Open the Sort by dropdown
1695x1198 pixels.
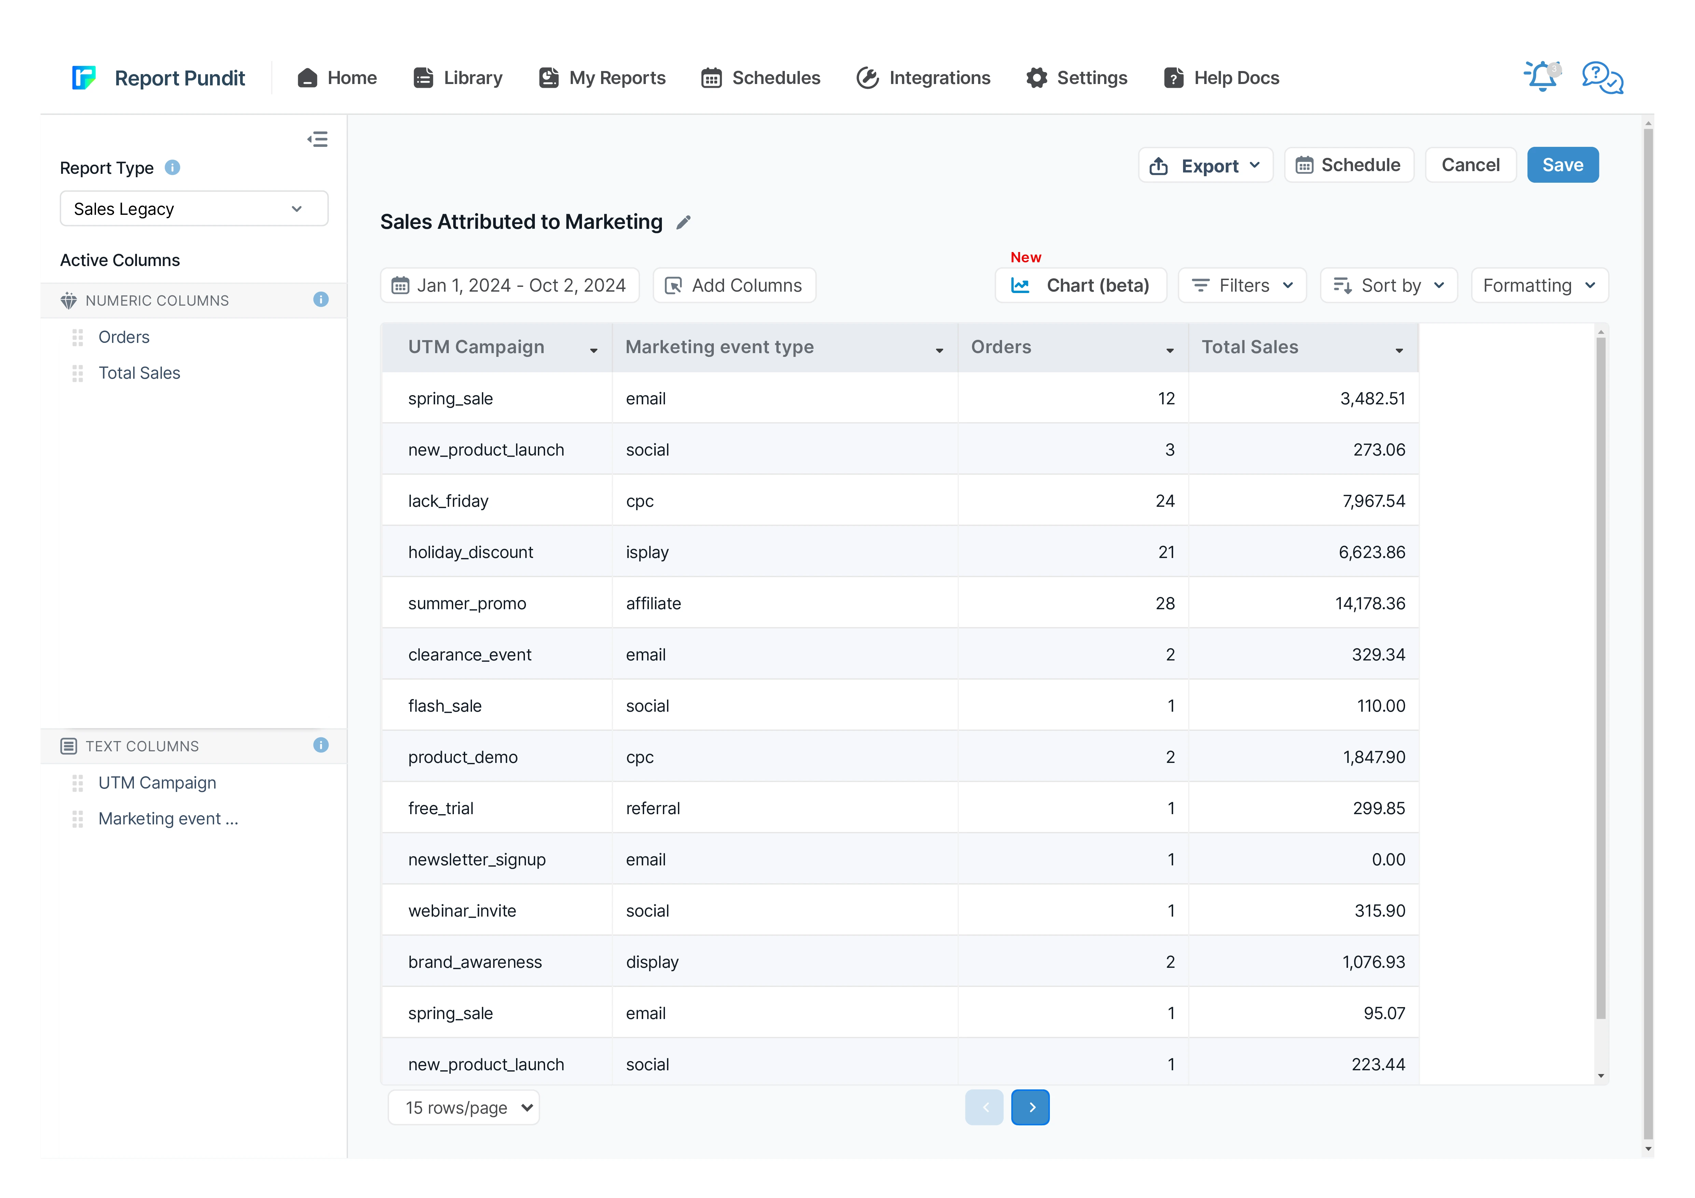pos(1389,285)
